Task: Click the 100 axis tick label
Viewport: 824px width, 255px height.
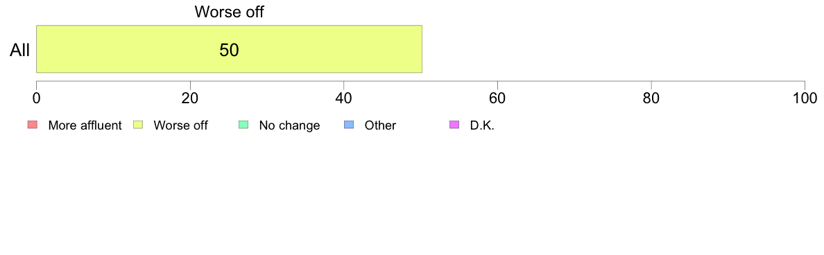Action: [805, 98]
